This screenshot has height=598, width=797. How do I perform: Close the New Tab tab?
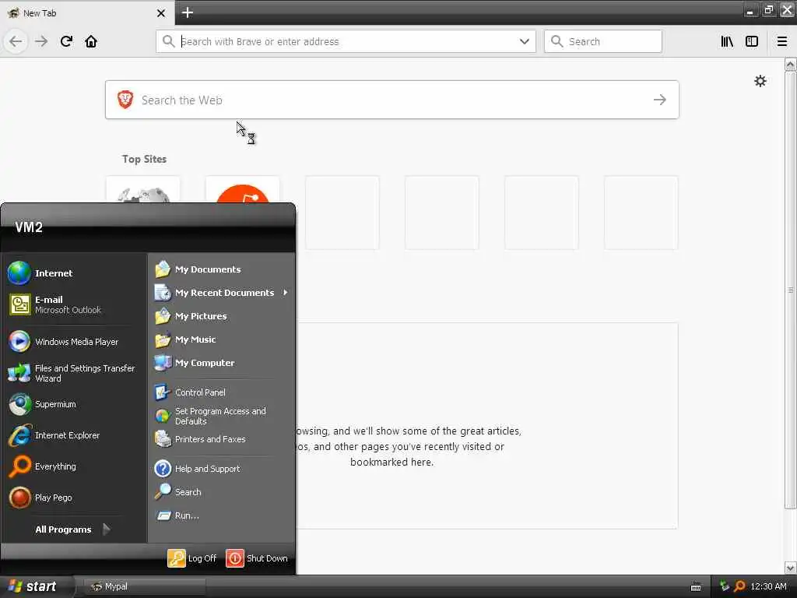[161, 12]
